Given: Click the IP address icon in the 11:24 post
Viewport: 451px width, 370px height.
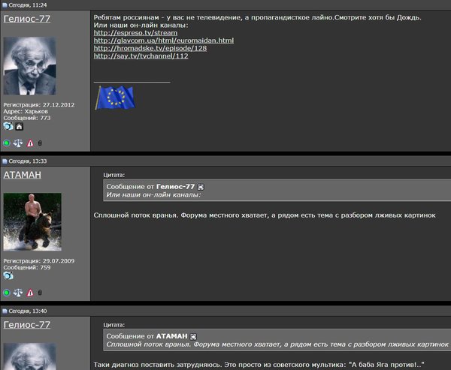Looking at the screenshot, I should 40,143.
